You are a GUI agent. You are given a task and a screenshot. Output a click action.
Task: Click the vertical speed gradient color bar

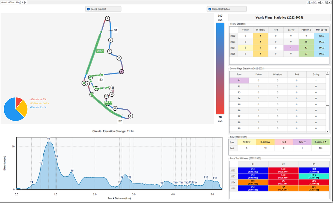click(220, 68)
